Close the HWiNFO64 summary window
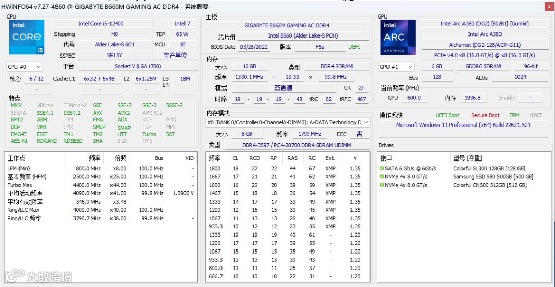The image size is (555, 287). [549, 7]
